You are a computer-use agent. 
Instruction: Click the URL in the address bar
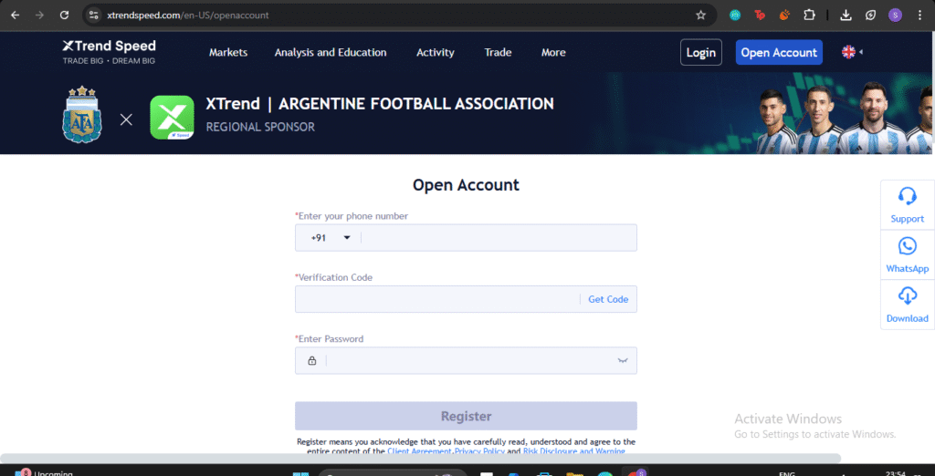[188, 16]
